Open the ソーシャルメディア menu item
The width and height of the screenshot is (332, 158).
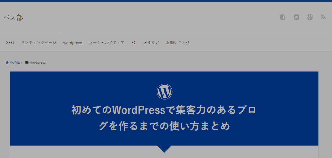pyautogui.click(x=107, y=42)
